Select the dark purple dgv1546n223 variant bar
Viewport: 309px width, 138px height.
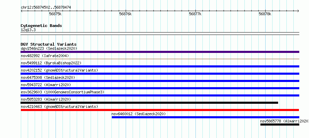[160, 52]
